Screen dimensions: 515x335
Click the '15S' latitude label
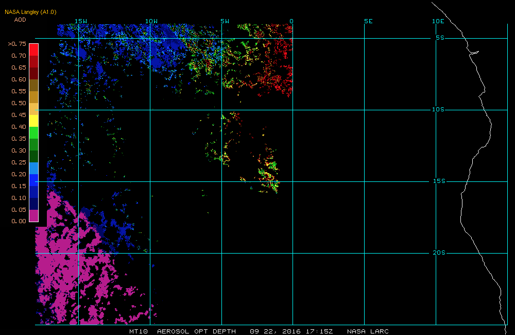[x=439, y=181]
